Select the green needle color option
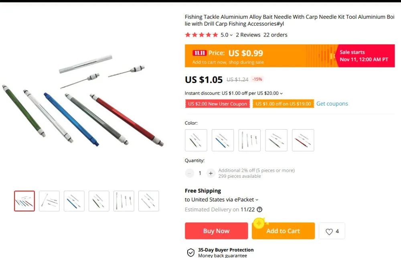This screenshot has width=401, height=258. 196,140
